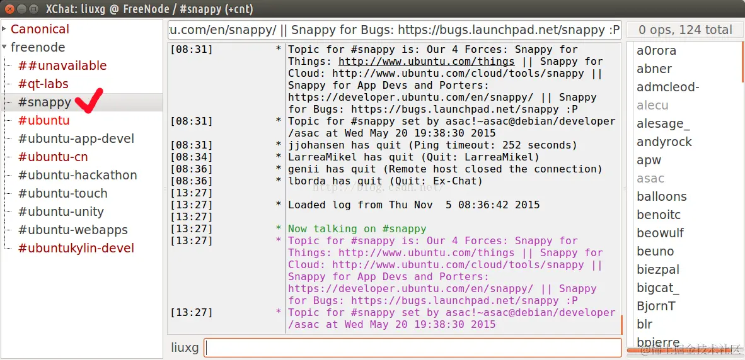Select user balloons in user list
The width and height of the screenshot is (745, 360).
[661, 196]
